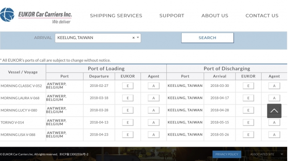Viewport: 288px width, 161px height.
Task: Click ANTWERP, BELGIUM port in Torino row
Action: [56, 122]
